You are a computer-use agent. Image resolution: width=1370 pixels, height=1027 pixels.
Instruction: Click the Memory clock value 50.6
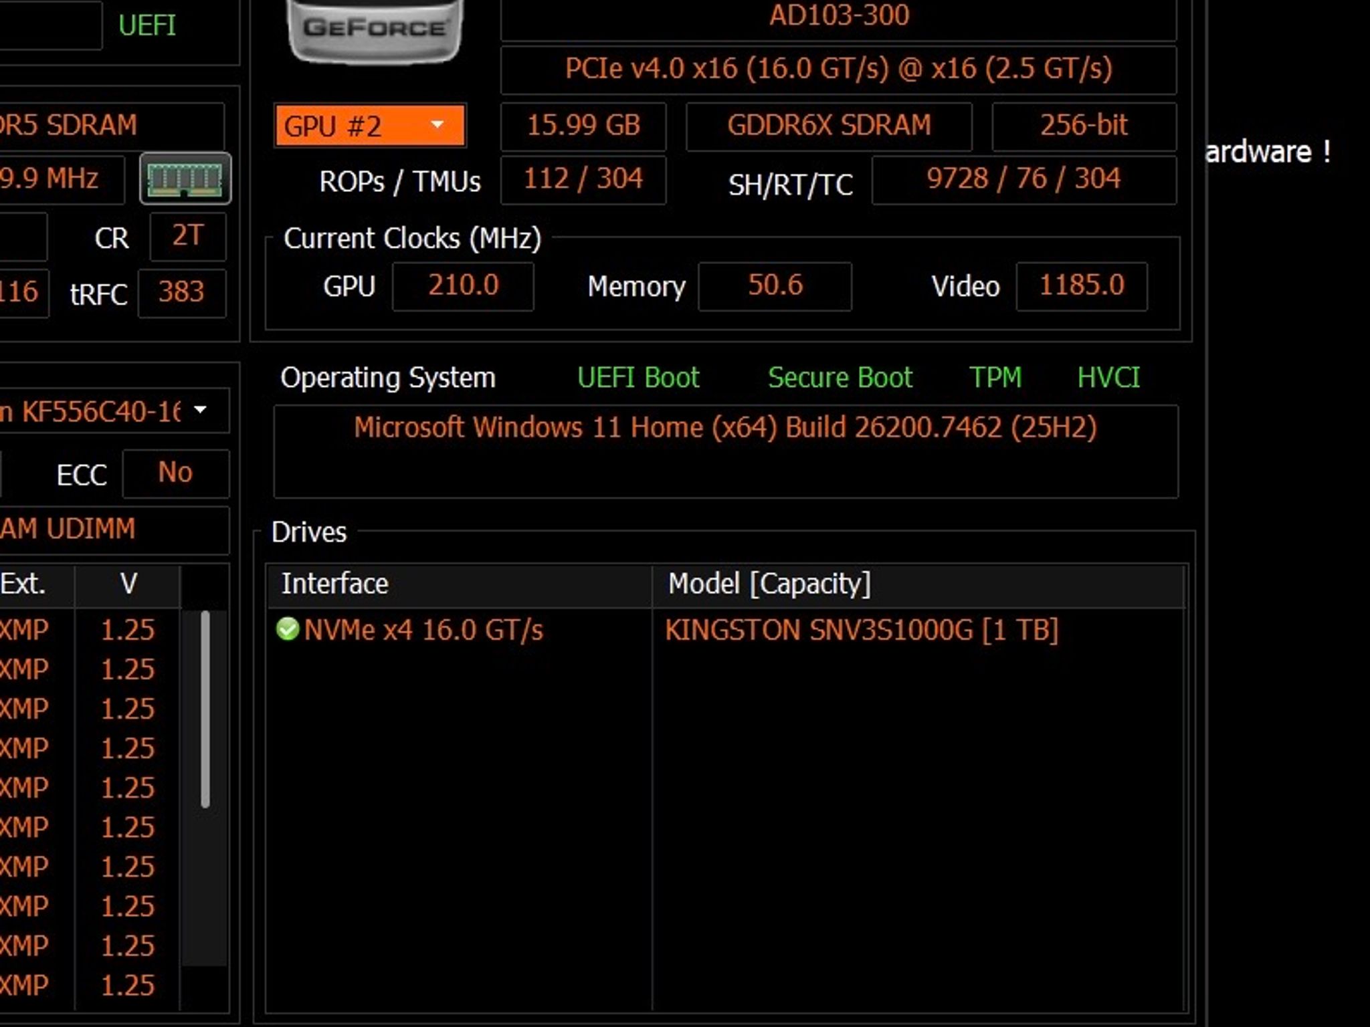click(x=775, y=286)
